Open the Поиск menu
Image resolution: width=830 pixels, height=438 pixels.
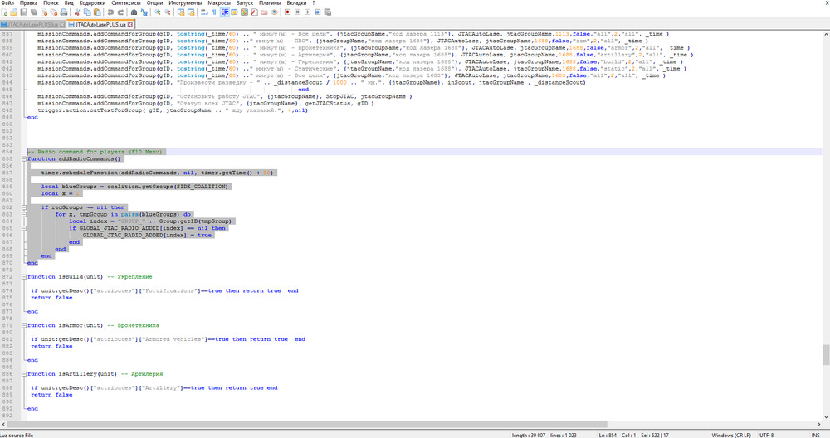coord(51,2)
